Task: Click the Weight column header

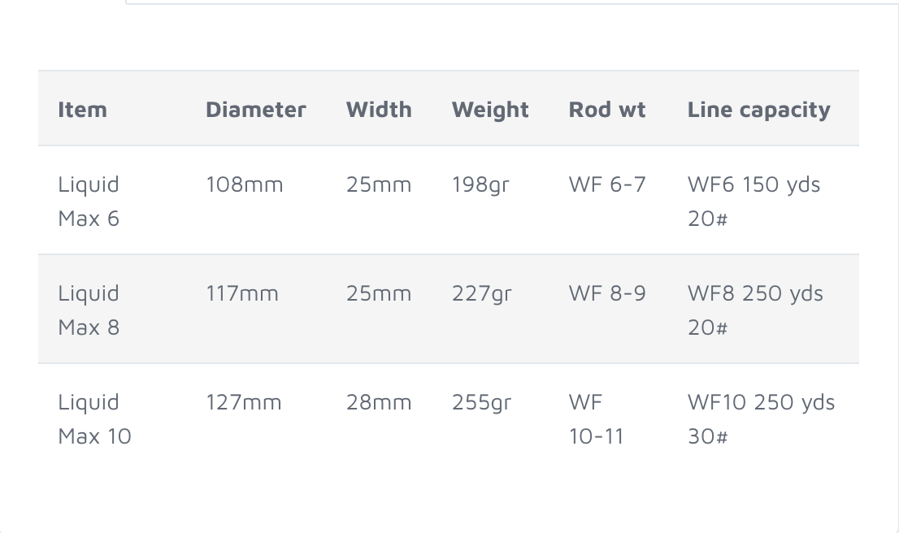Action: coord(490,110)
